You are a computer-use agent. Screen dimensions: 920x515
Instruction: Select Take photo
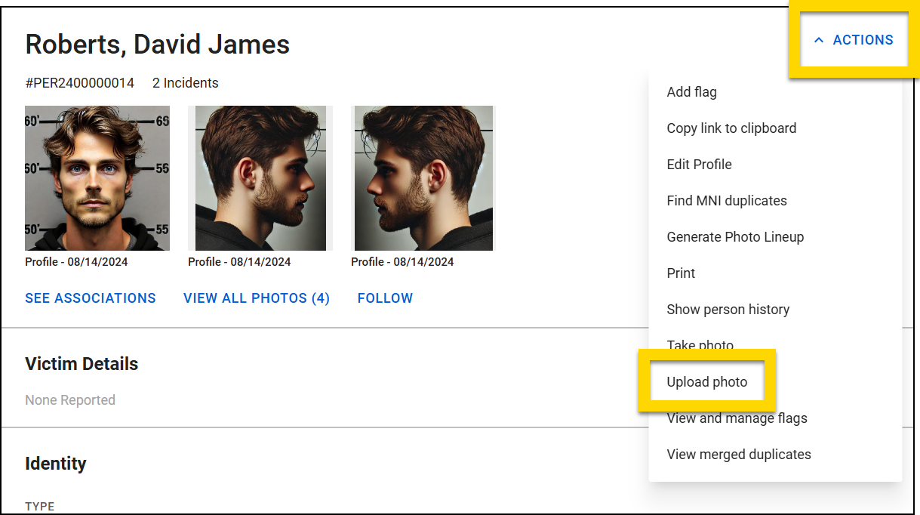(x=700, y=344)
